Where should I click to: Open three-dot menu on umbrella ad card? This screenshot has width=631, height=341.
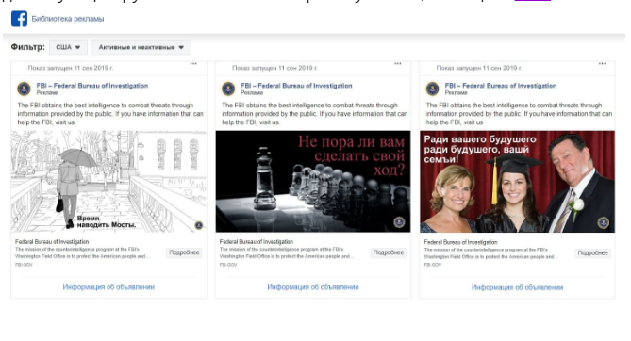(x=193, y=63)
